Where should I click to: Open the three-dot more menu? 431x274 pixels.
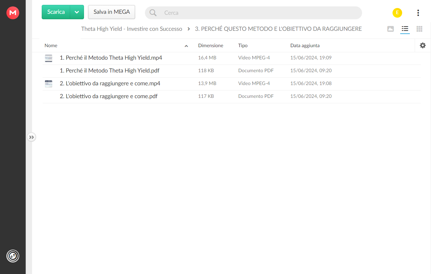418,13
